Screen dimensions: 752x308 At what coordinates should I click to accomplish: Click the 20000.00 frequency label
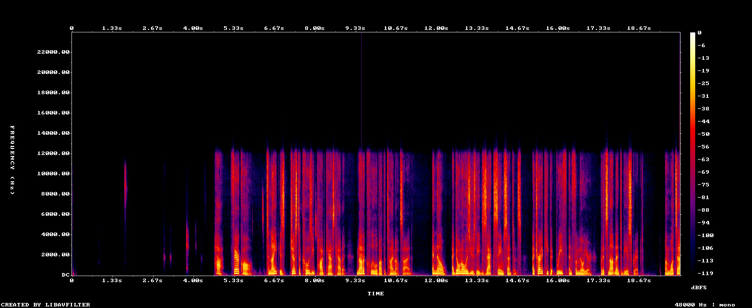pyautogui.click(x=53, y=72)
